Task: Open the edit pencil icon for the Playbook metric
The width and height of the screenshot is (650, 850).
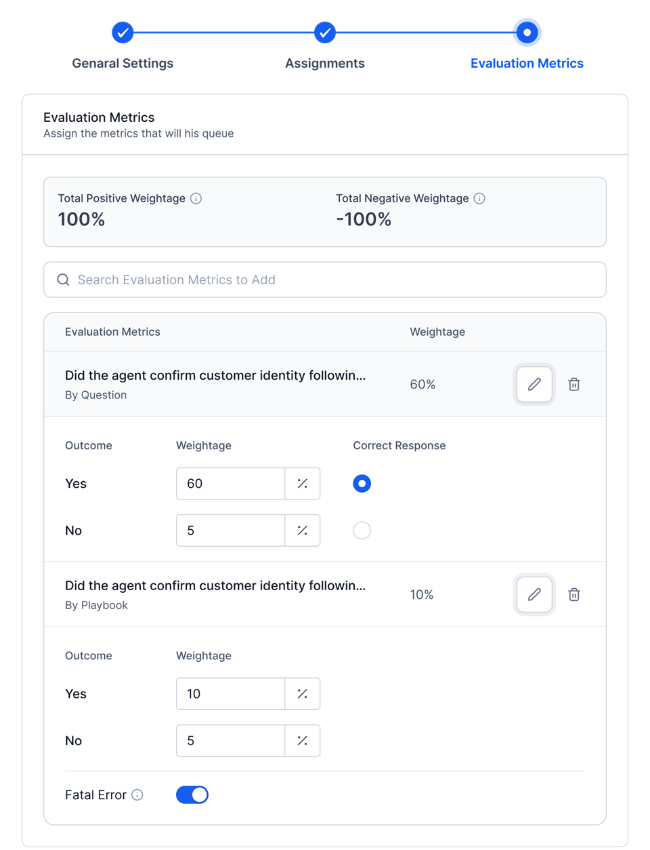Action: point(534,594)
